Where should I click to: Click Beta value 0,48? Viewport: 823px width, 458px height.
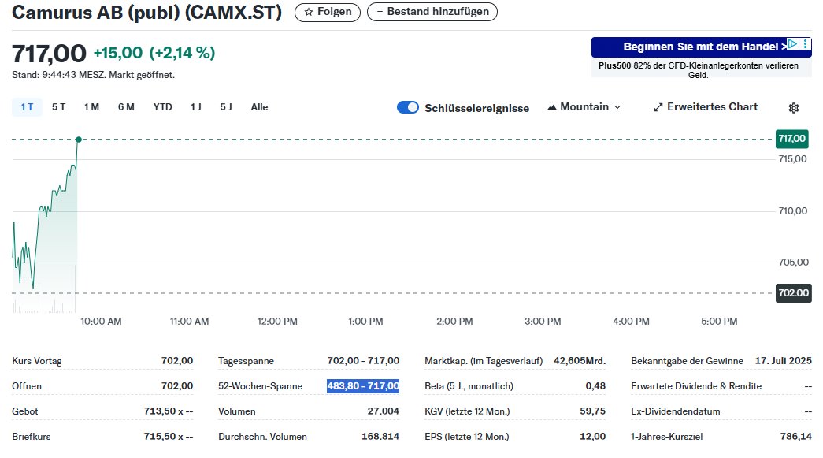[x=595, y=386]
